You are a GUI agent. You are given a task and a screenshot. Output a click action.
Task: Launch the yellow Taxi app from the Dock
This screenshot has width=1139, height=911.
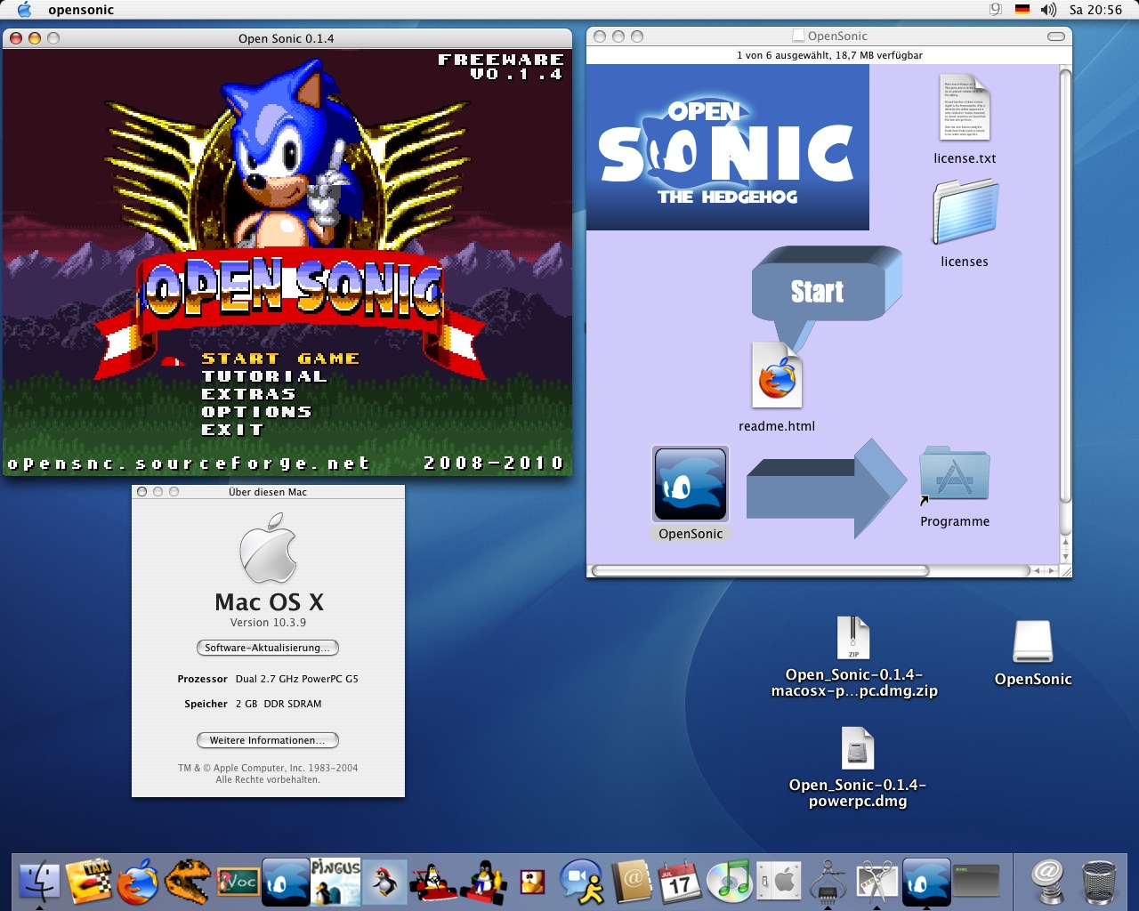click(89, 881)
